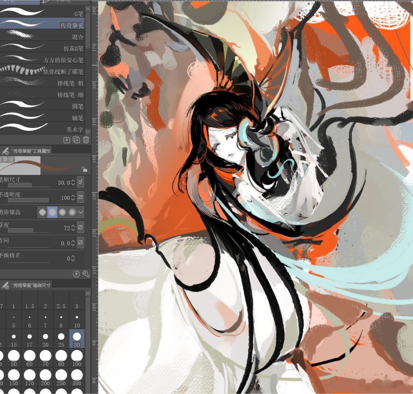Pick the 方方的很安心笔 brush
413x394 pixels.
[x=42, y=58]
